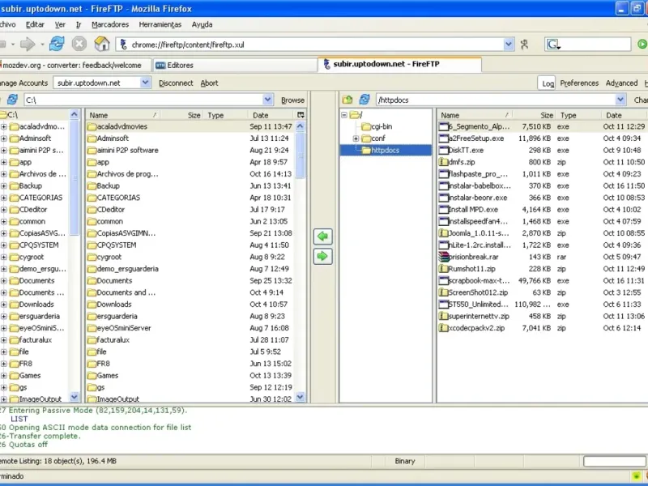The width and height of the screenshot is (648, 486).
Task: Expand the conf folder in remote tree
Action: point(356,139)
